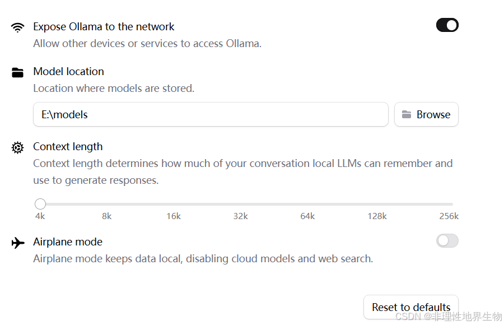Click the Wi-Fi network icon
The width and height of the screenshot is (504, 325).
(x=18, y=27)
